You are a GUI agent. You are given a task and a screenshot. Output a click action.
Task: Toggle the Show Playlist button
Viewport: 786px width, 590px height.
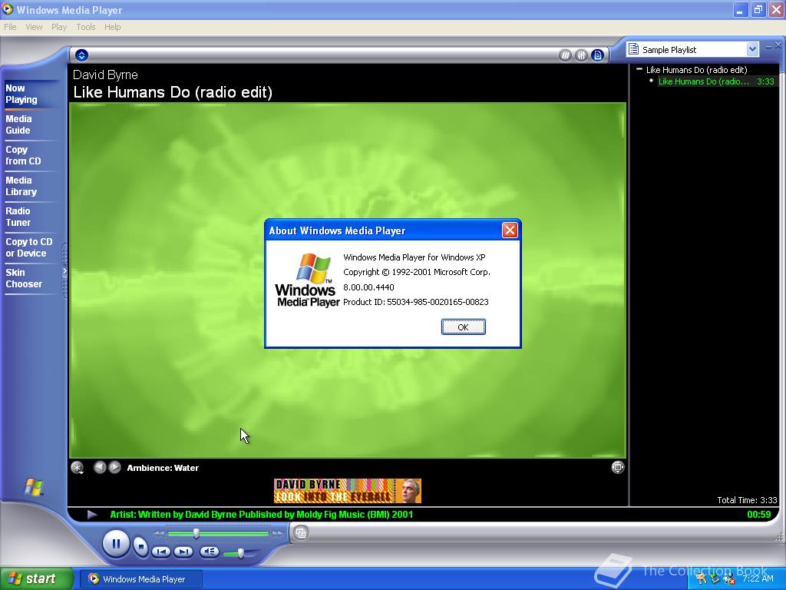point(597,55)
